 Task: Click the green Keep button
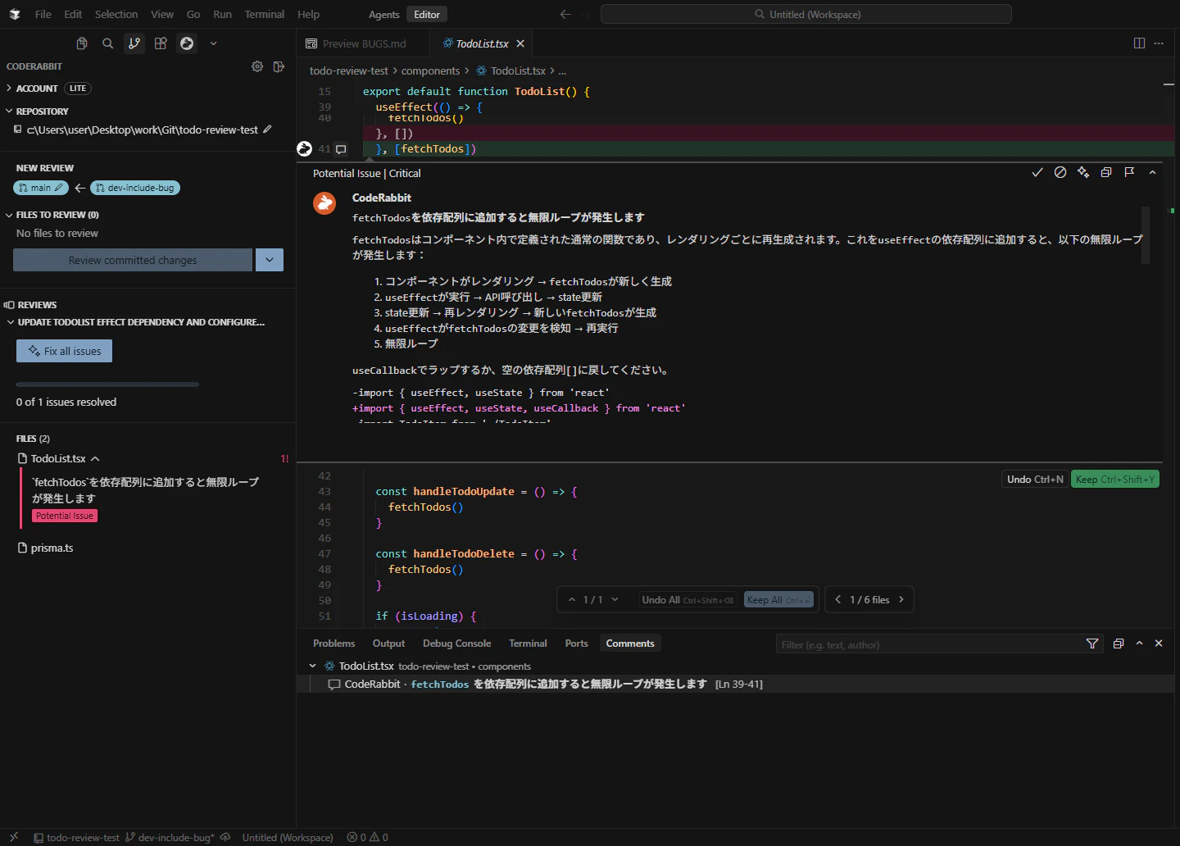pos(1115,480)
